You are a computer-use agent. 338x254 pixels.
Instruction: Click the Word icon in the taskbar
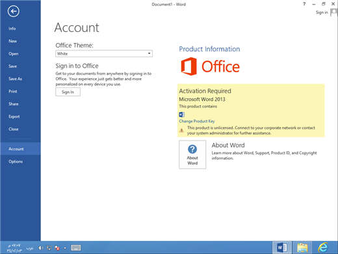pyautogui.click(x=282, y=247)
